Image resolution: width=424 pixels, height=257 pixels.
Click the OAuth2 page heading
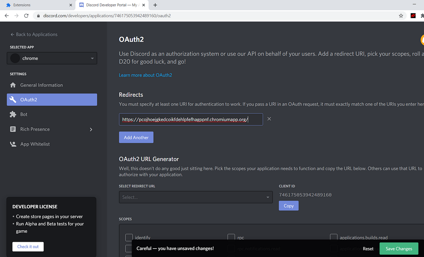131,40
